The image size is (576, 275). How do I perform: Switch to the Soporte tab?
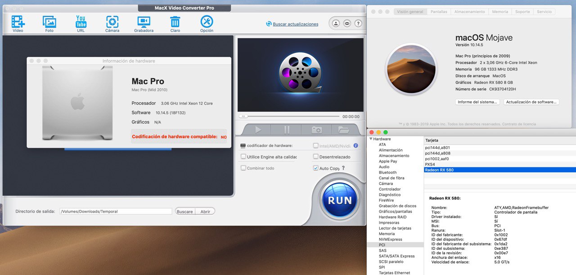pyautogui.click(x=522, y=12)
